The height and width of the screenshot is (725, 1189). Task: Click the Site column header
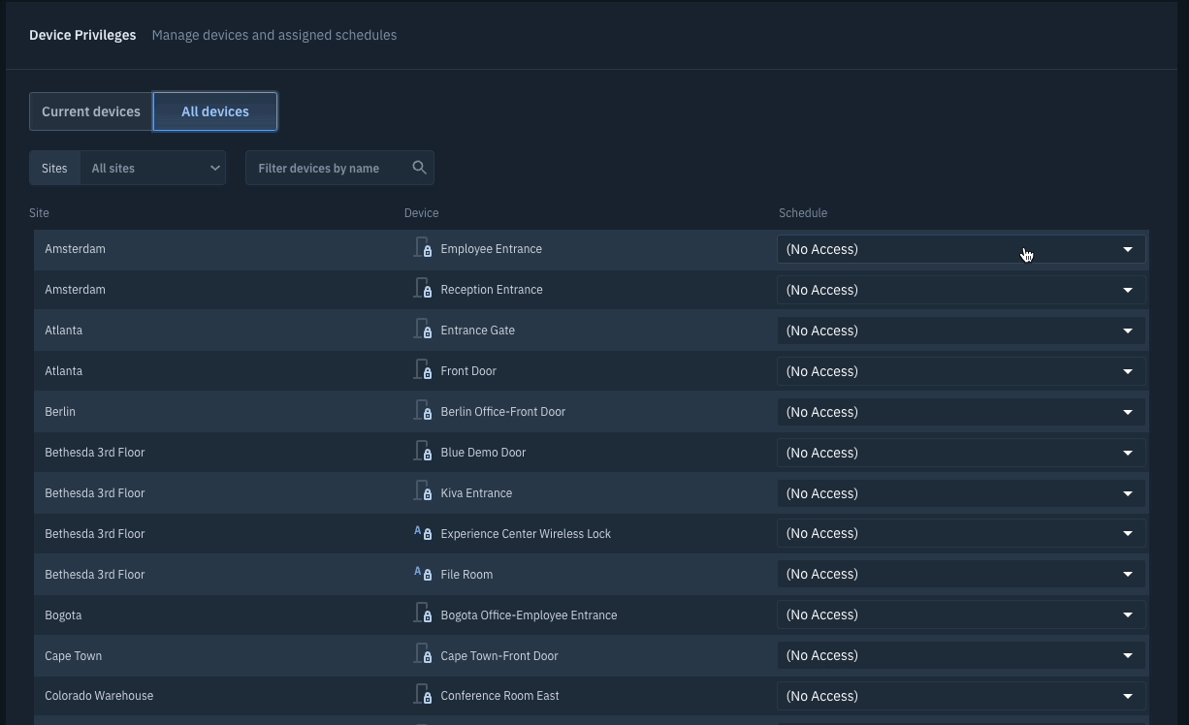[39, 212]
